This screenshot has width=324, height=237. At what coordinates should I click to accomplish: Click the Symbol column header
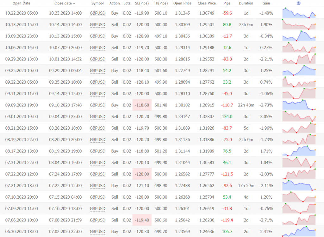click(97, 3)
